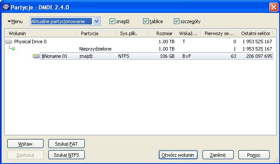This screenshot has width=280, height=164.
Task: Click the $Noname 01 volume icon
Action: (x=36, y=56)
